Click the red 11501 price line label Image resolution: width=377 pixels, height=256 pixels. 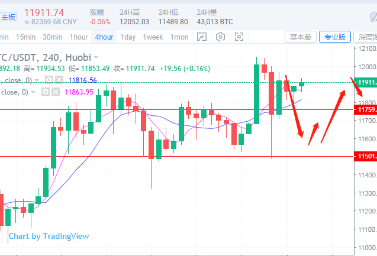point(365,156)
